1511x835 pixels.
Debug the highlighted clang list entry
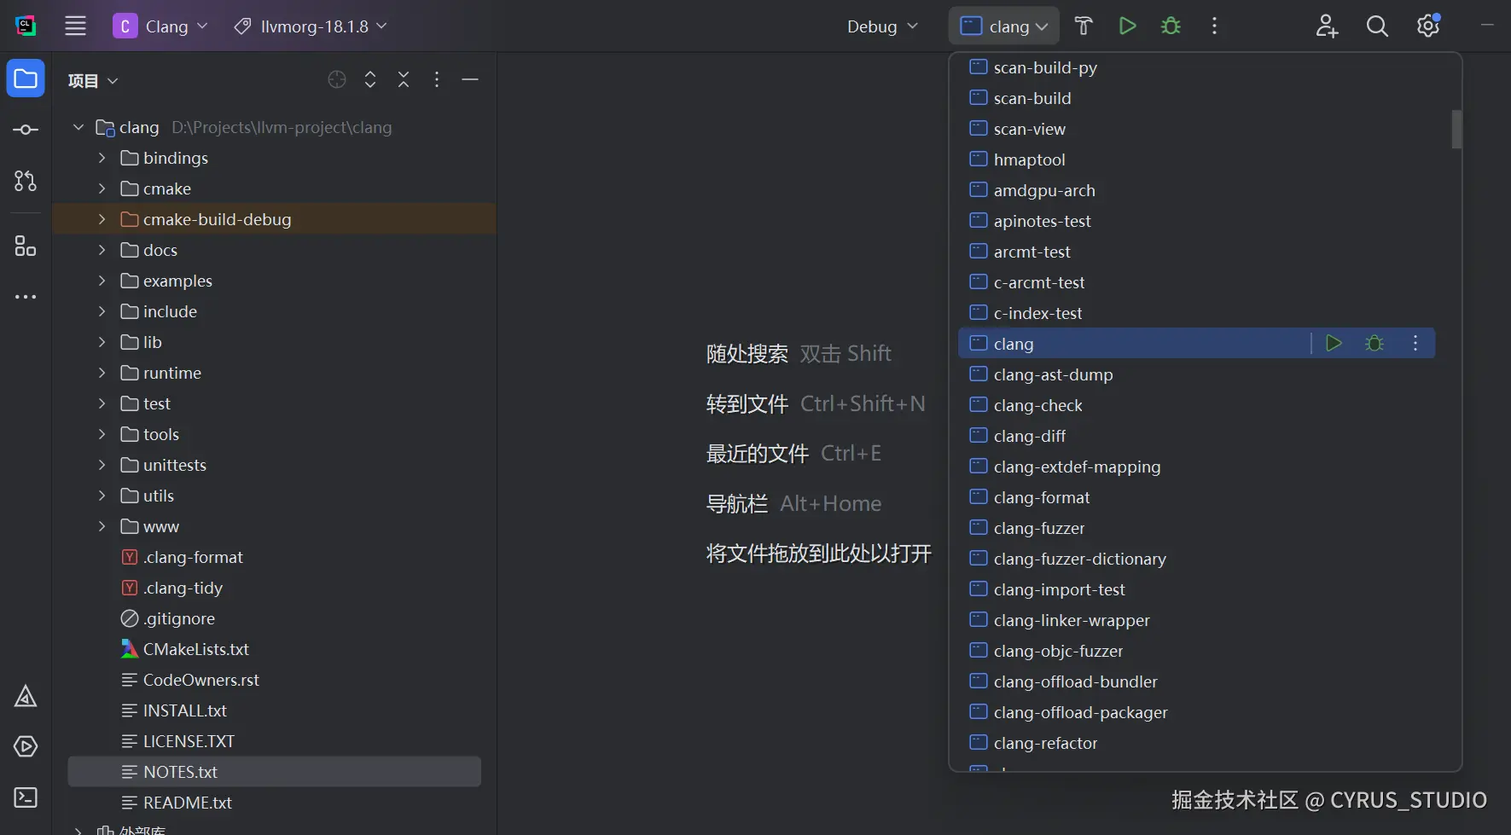1374,344
